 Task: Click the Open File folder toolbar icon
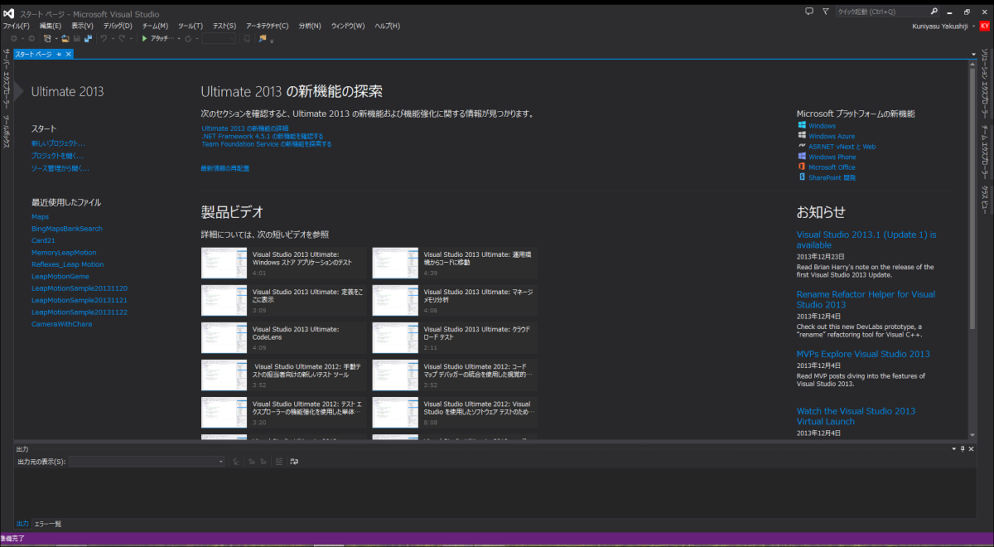click(x=65, y=39)
